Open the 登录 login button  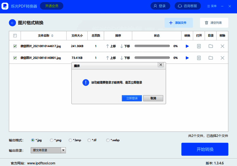(160, 6)
